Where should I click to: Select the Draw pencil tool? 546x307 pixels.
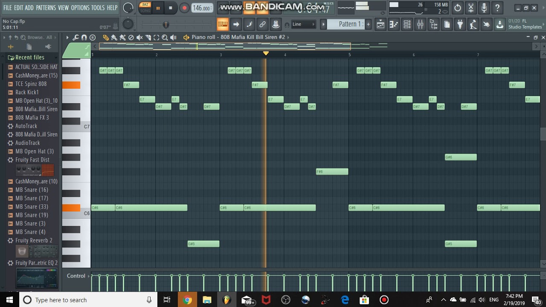pos(106,38)
